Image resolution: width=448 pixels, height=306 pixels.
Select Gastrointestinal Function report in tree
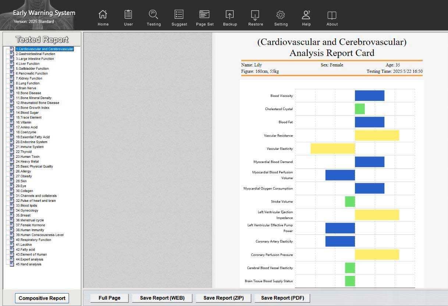tap(35, 54)
